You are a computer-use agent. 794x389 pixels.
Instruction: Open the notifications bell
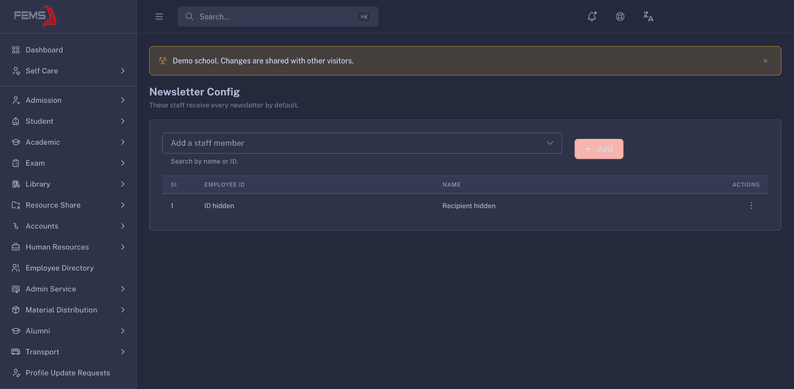point(592,17)
